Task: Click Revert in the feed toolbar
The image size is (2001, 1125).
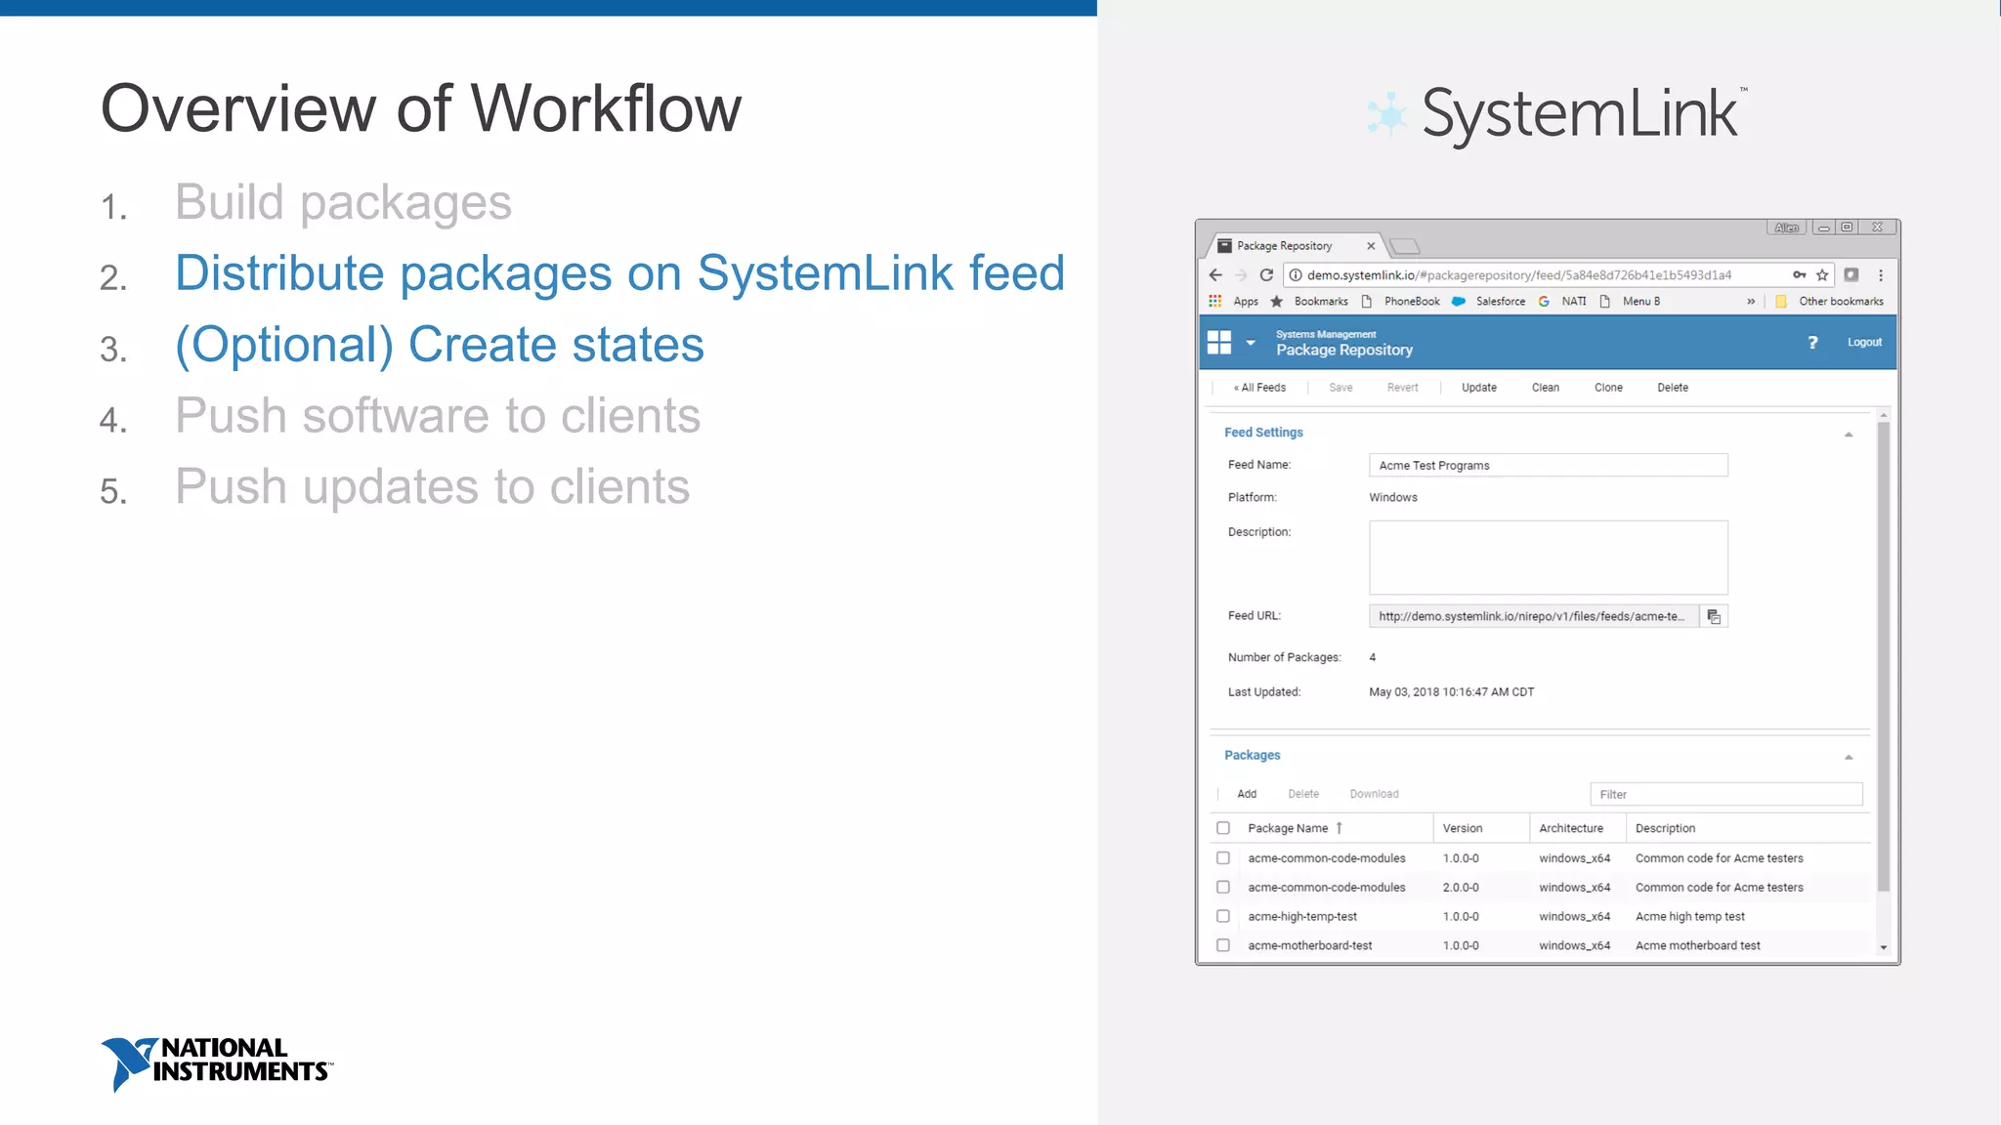Action: pos(1402,388)
